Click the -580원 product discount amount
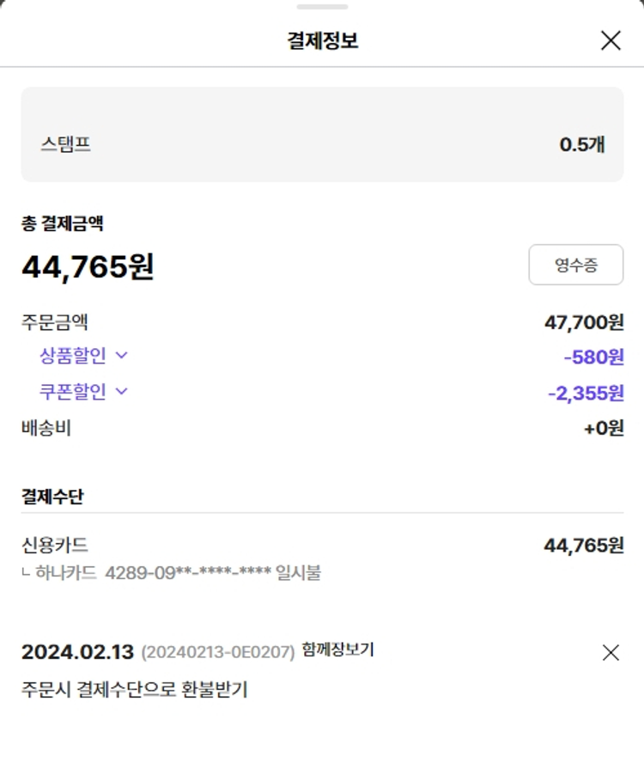Image resolution: width=644 pixels, height=763 pixels. pyautogui.click(x=593, y=357)
